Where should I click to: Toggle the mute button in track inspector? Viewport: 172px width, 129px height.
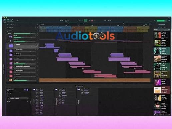(25, 90)
